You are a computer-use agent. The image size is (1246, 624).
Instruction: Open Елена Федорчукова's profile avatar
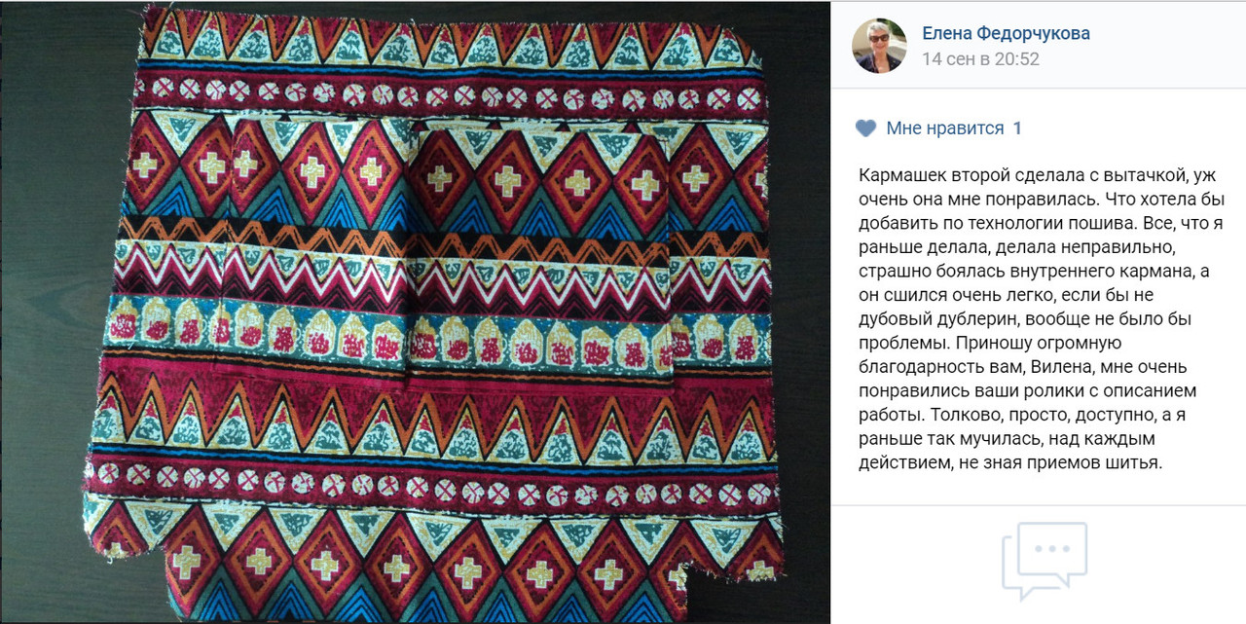pos(879,46)
